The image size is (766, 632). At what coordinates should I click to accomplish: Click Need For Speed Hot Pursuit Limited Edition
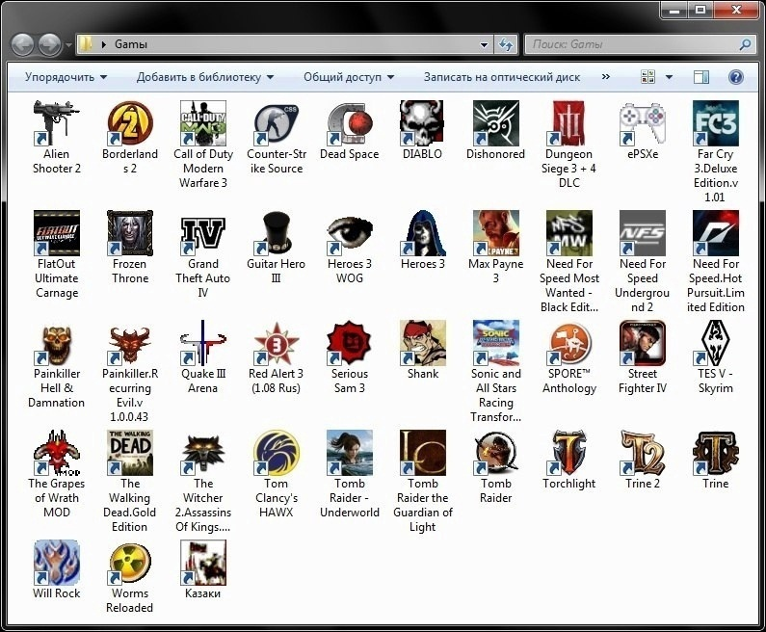tap(716, 233)
